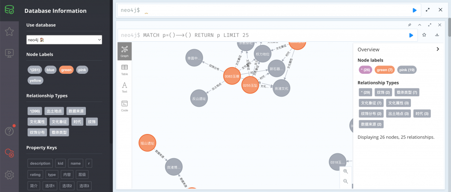This screenshot has width=451, height=192.
Task: Open the cloud sync error icon
Action: [9, 153]
